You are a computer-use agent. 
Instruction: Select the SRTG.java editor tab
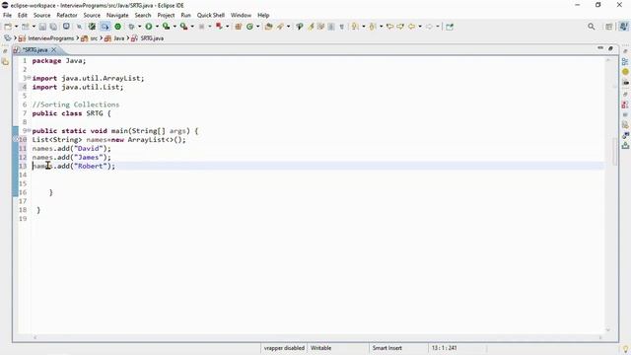tap(35, 50)
